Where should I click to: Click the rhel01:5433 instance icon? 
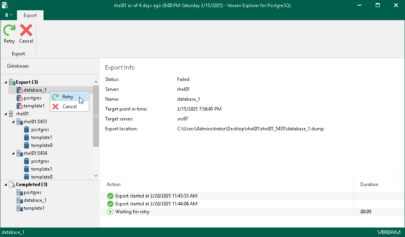19,122
